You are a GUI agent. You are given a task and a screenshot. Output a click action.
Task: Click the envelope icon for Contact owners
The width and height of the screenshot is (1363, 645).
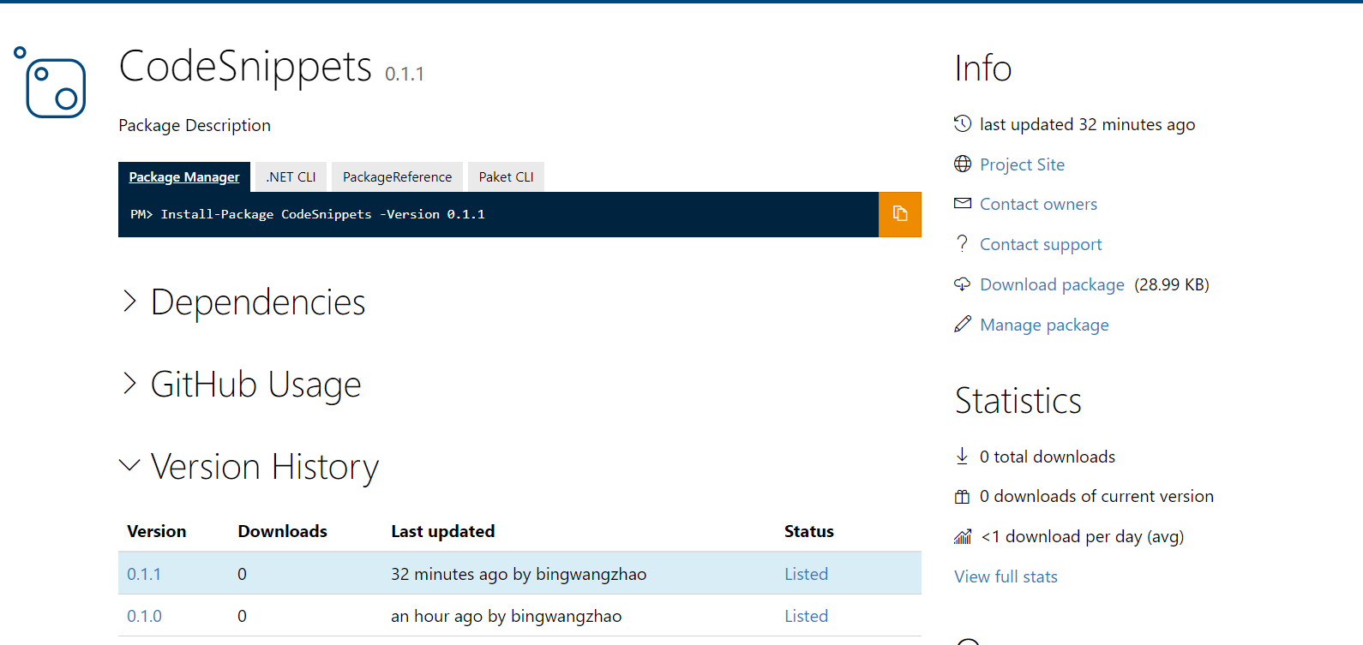(963, 203)
